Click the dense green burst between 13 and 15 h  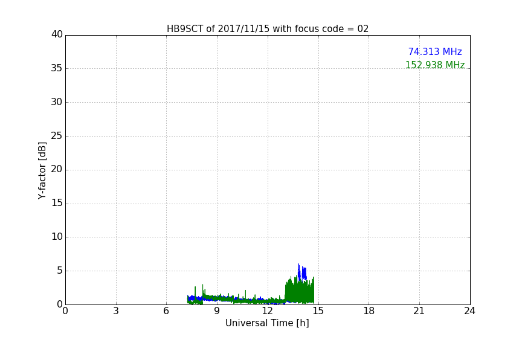[x=299, y=291]
